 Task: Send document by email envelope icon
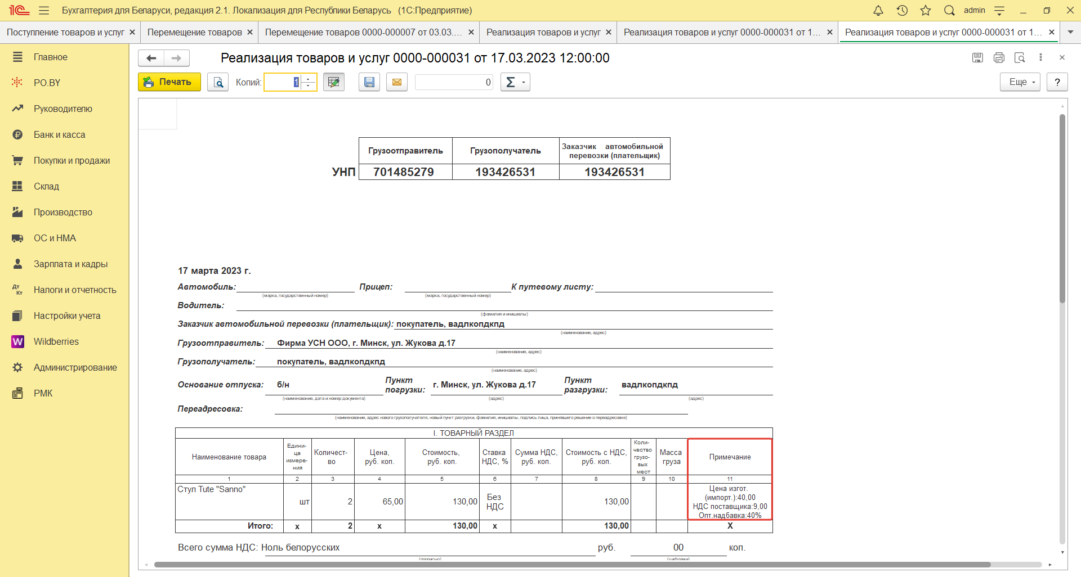coord(397,82)
